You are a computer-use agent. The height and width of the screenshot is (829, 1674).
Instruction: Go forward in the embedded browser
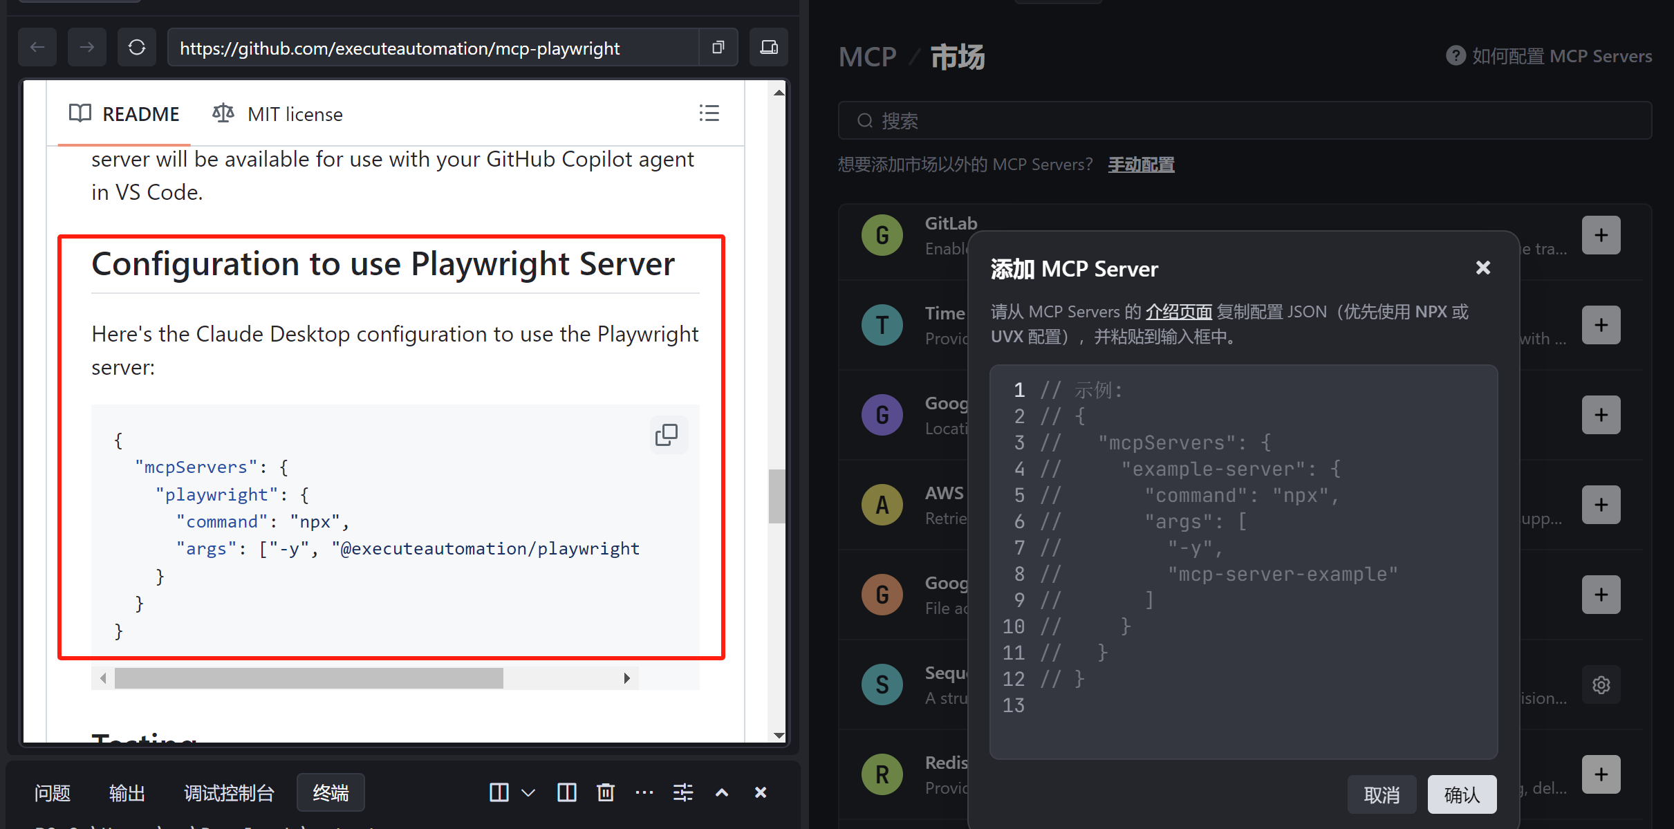87,47
